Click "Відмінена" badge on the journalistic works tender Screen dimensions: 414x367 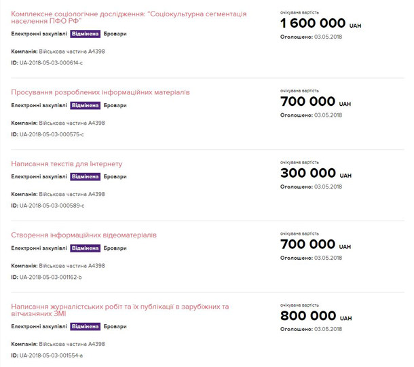tap(86, 327)
